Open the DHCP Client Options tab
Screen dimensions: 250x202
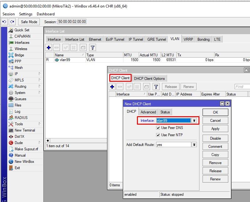click(x=149, y=79)
